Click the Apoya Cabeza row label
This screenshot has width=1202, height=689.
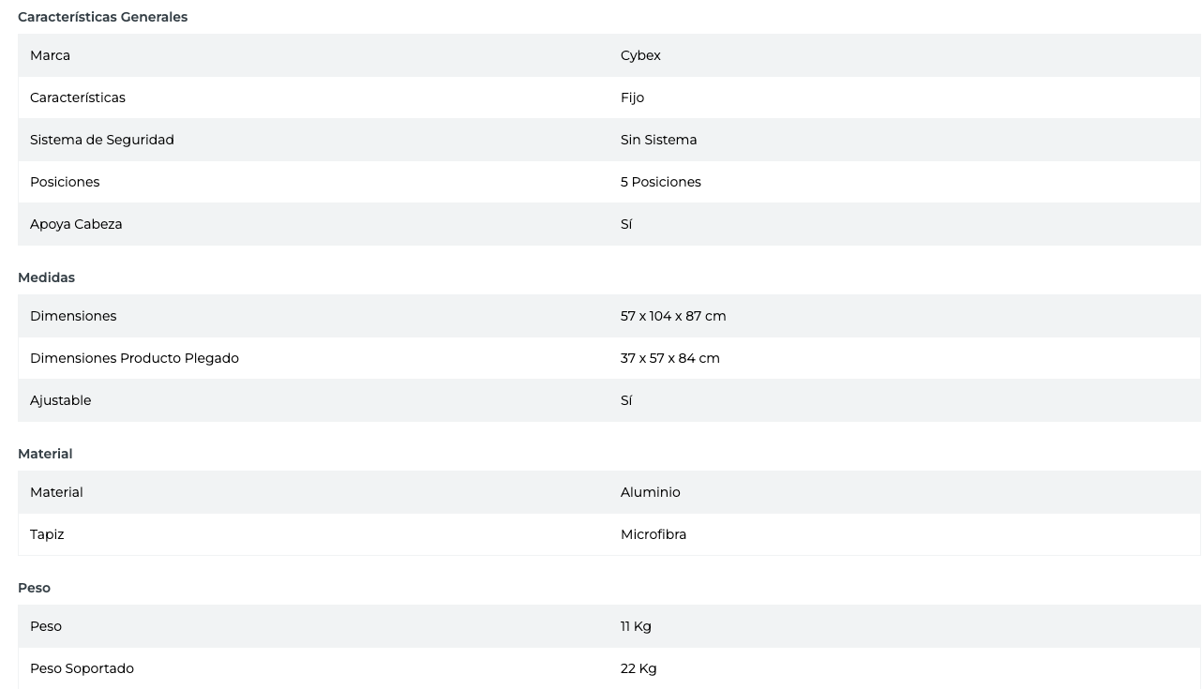point(76,224)
